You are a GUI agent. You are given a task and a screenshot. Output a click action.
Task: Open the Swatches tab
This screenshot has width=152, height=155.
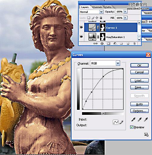[148, 13]
